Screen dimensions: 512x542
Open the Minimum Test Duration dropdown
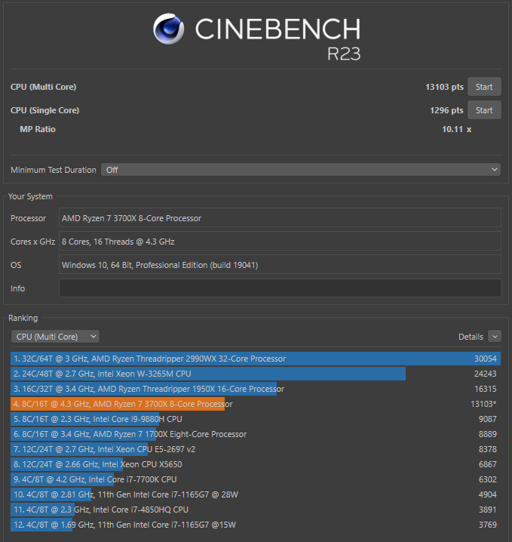tap(301, 170)
